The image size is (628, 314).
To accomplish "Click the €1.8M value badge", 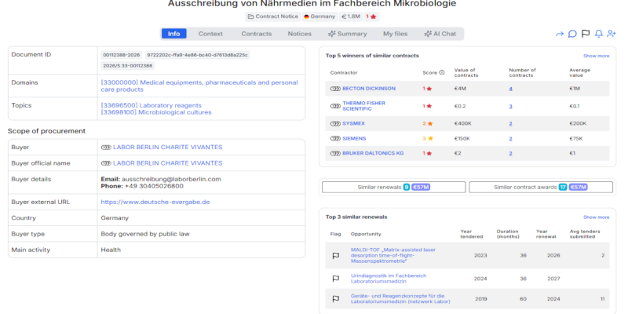I will pos(350,16).
